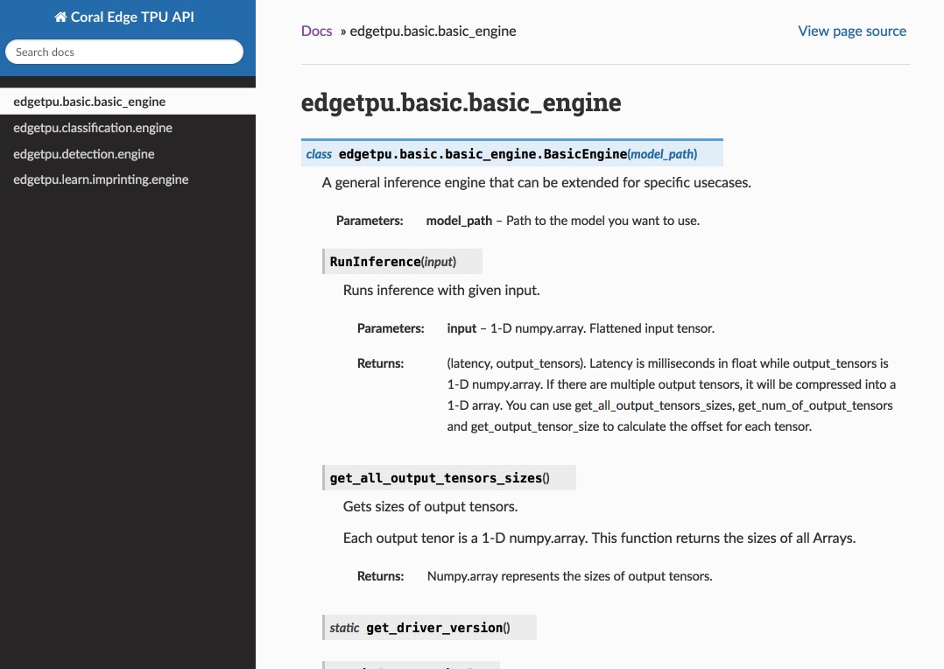Click the edgetpu.basic.basic_engine page heading
The height and width of the screenshot is (669, 944).
tap(461, 102)
